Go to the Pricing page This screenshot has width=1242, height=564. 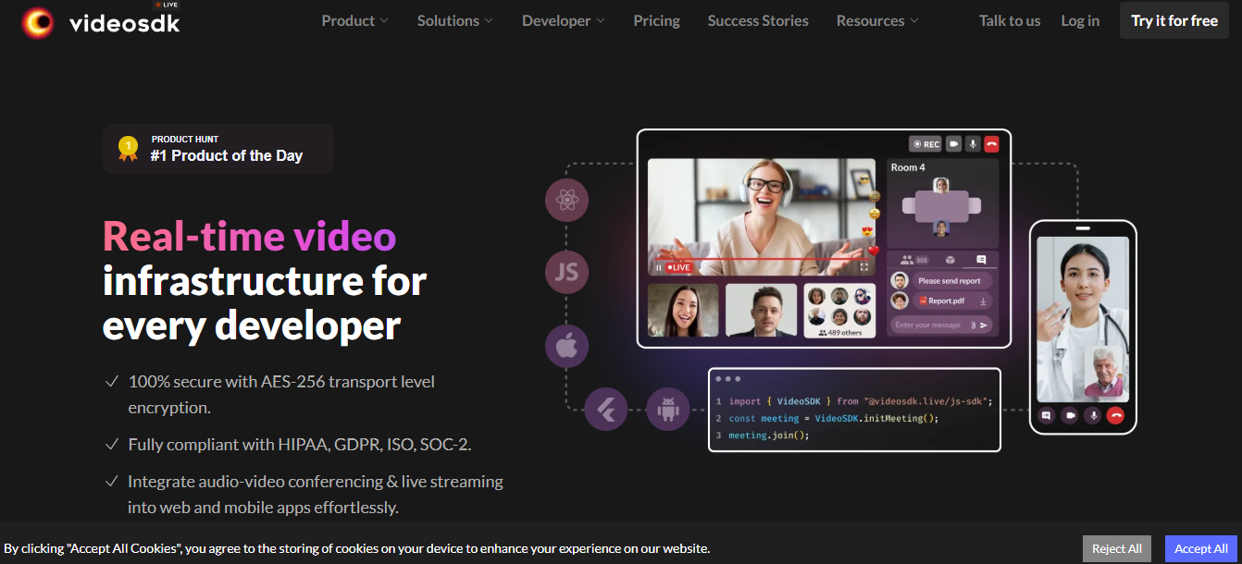[x=657, y=20]
